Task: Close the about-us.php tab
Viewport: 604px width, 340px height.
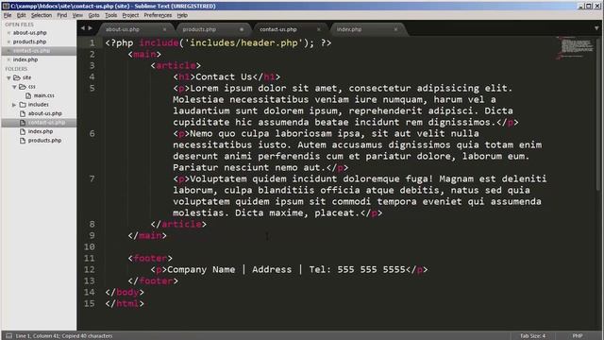Action: pyautogui.click(x=164, y=29)
